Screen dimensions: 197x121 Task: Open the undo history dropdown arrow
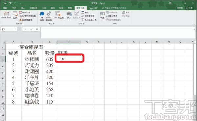pos(12,3)
